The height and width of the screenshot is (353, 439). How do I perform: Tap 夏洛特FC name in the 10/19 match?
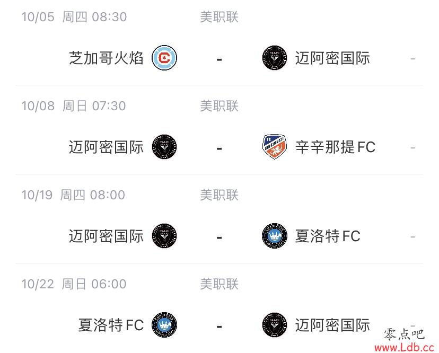[328, 236]
